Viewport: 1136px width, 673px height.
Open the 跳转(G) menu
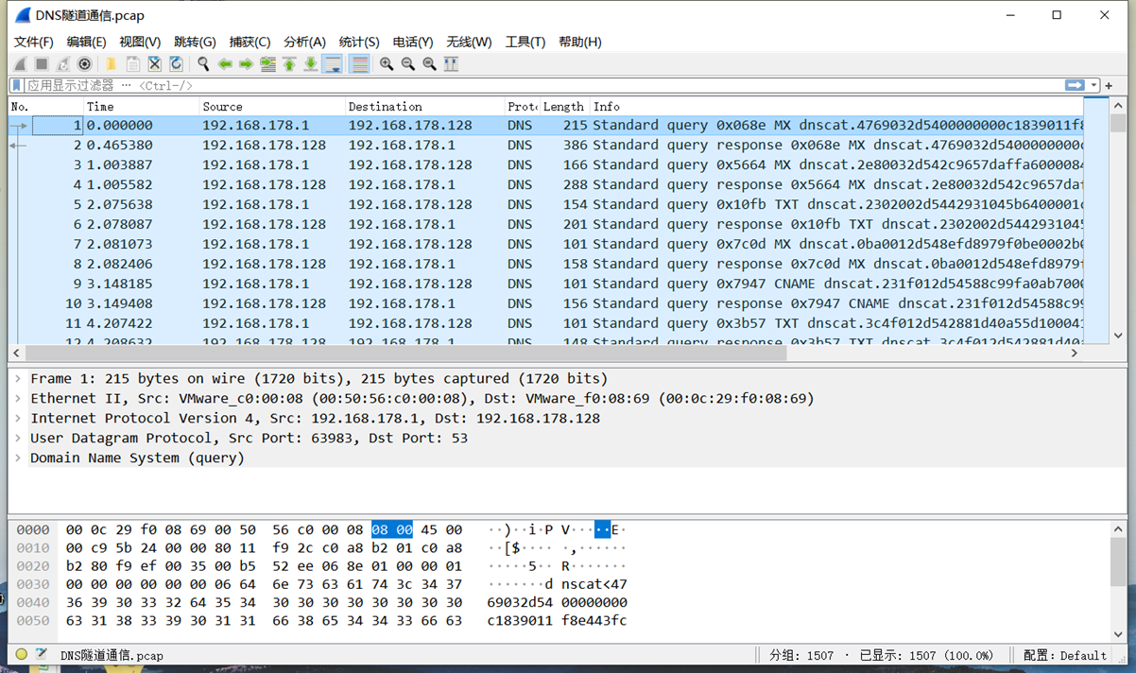[195, 42]
